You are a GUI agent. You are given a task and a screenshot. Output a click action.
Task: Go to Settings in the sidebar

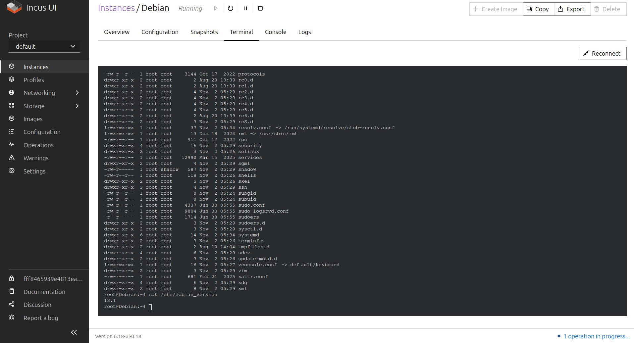point(34,171)
